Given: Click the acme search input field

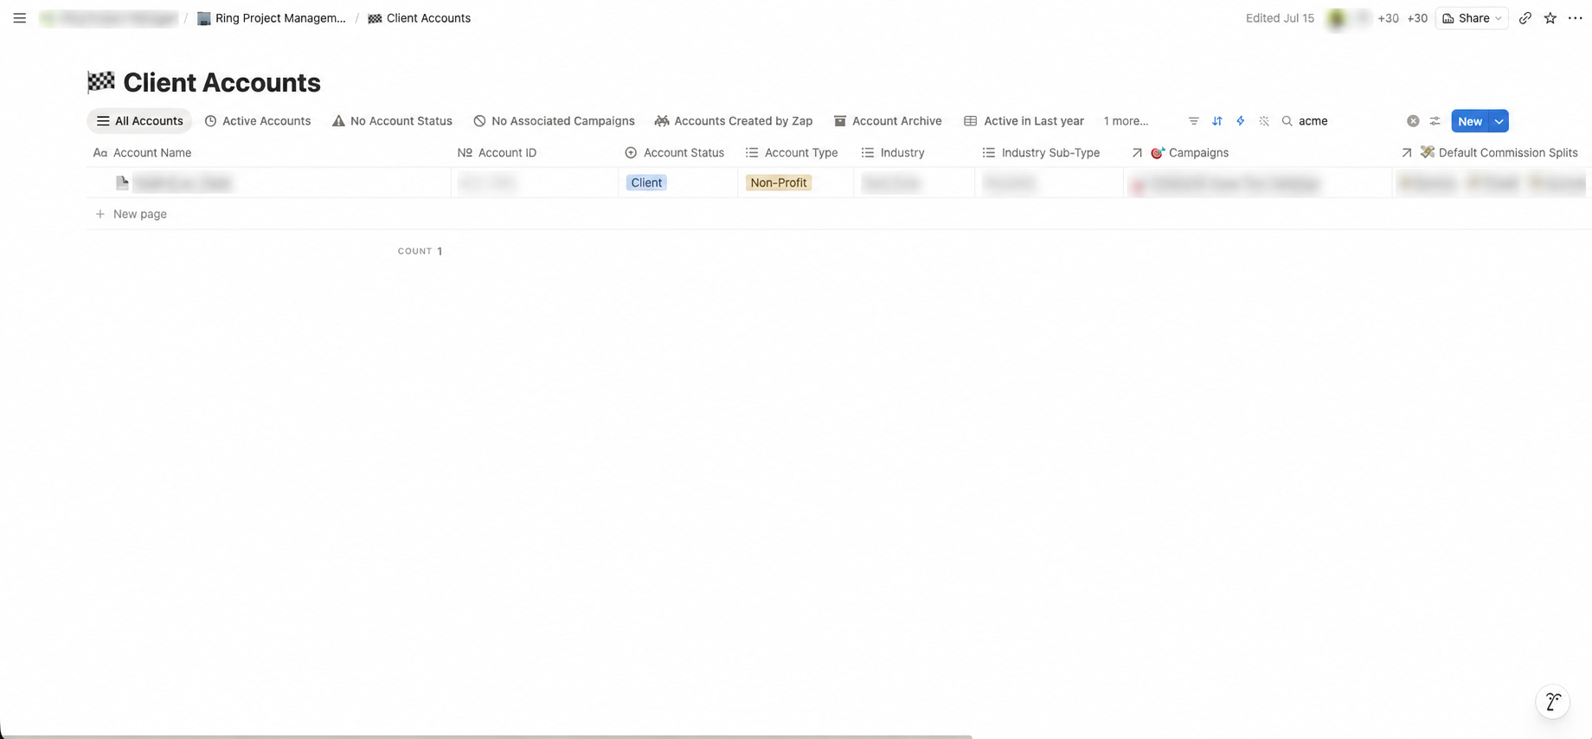Looking at the screenshot, I should click(1345, 121).
